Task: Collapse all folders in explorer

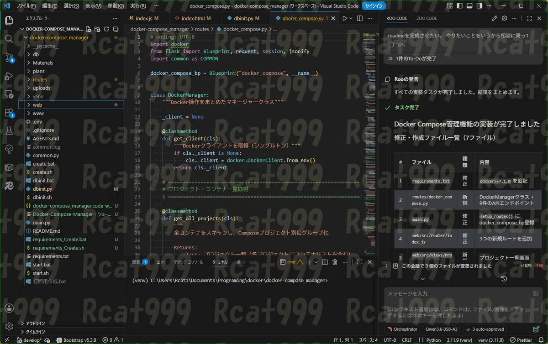Action: click(x=115, y=29)
